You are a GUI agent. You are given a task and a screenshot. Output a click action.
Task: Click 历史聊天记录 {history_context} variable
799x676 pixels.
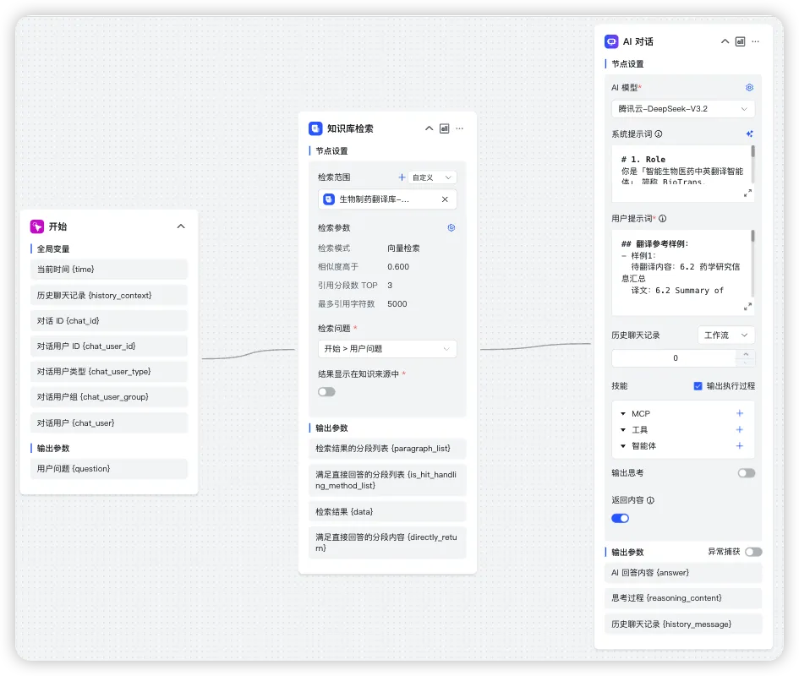tap(109, 296)
